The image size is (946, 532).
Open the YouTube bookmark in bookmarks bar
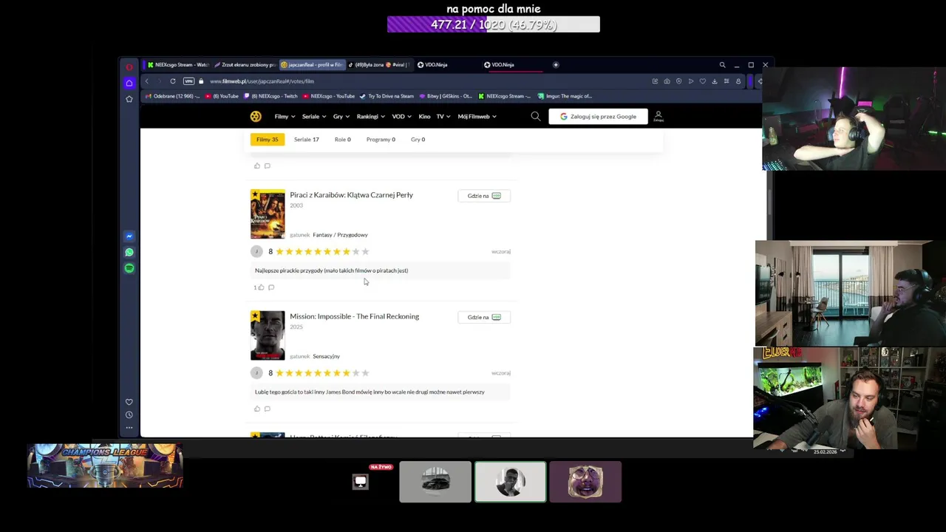222,96
